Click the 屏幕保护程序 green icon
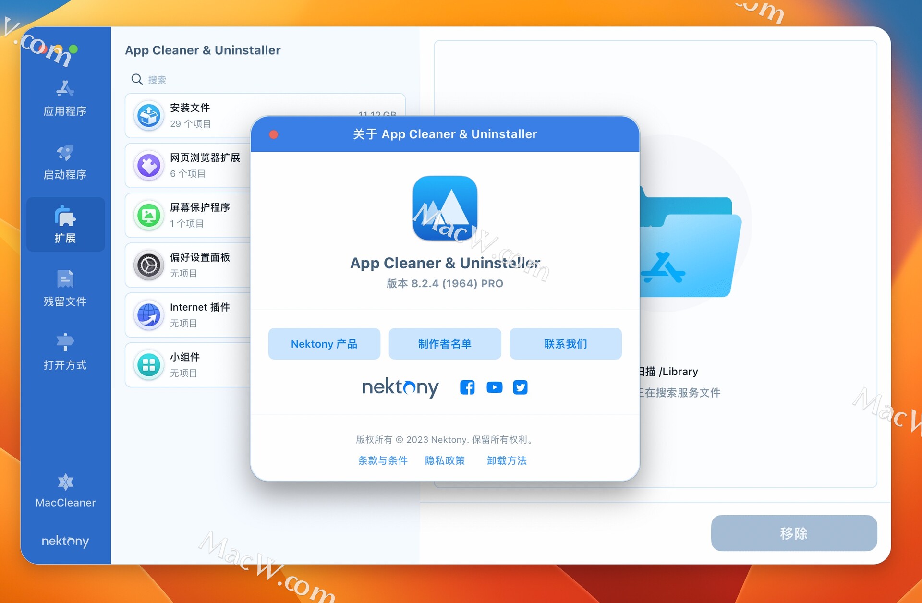Screen dimensions: 922x603 pyautogui.click(x=149, y=216)
